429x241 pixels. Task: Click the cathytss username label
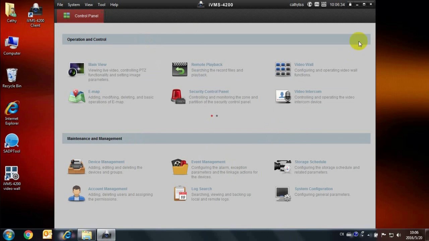[297, 5]
